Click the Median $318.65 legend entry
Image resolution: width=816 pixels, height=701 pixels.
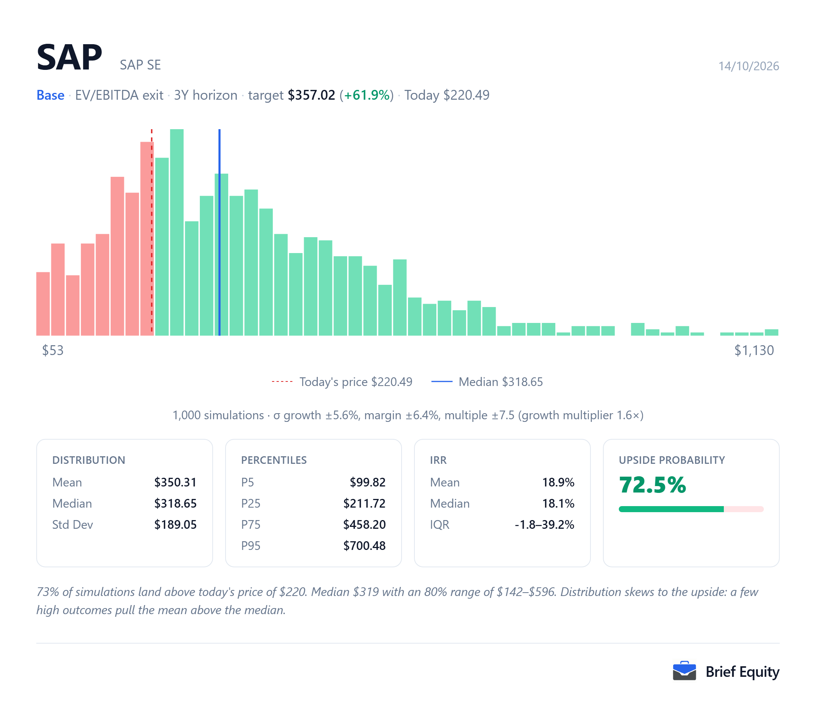click(487, 381)
